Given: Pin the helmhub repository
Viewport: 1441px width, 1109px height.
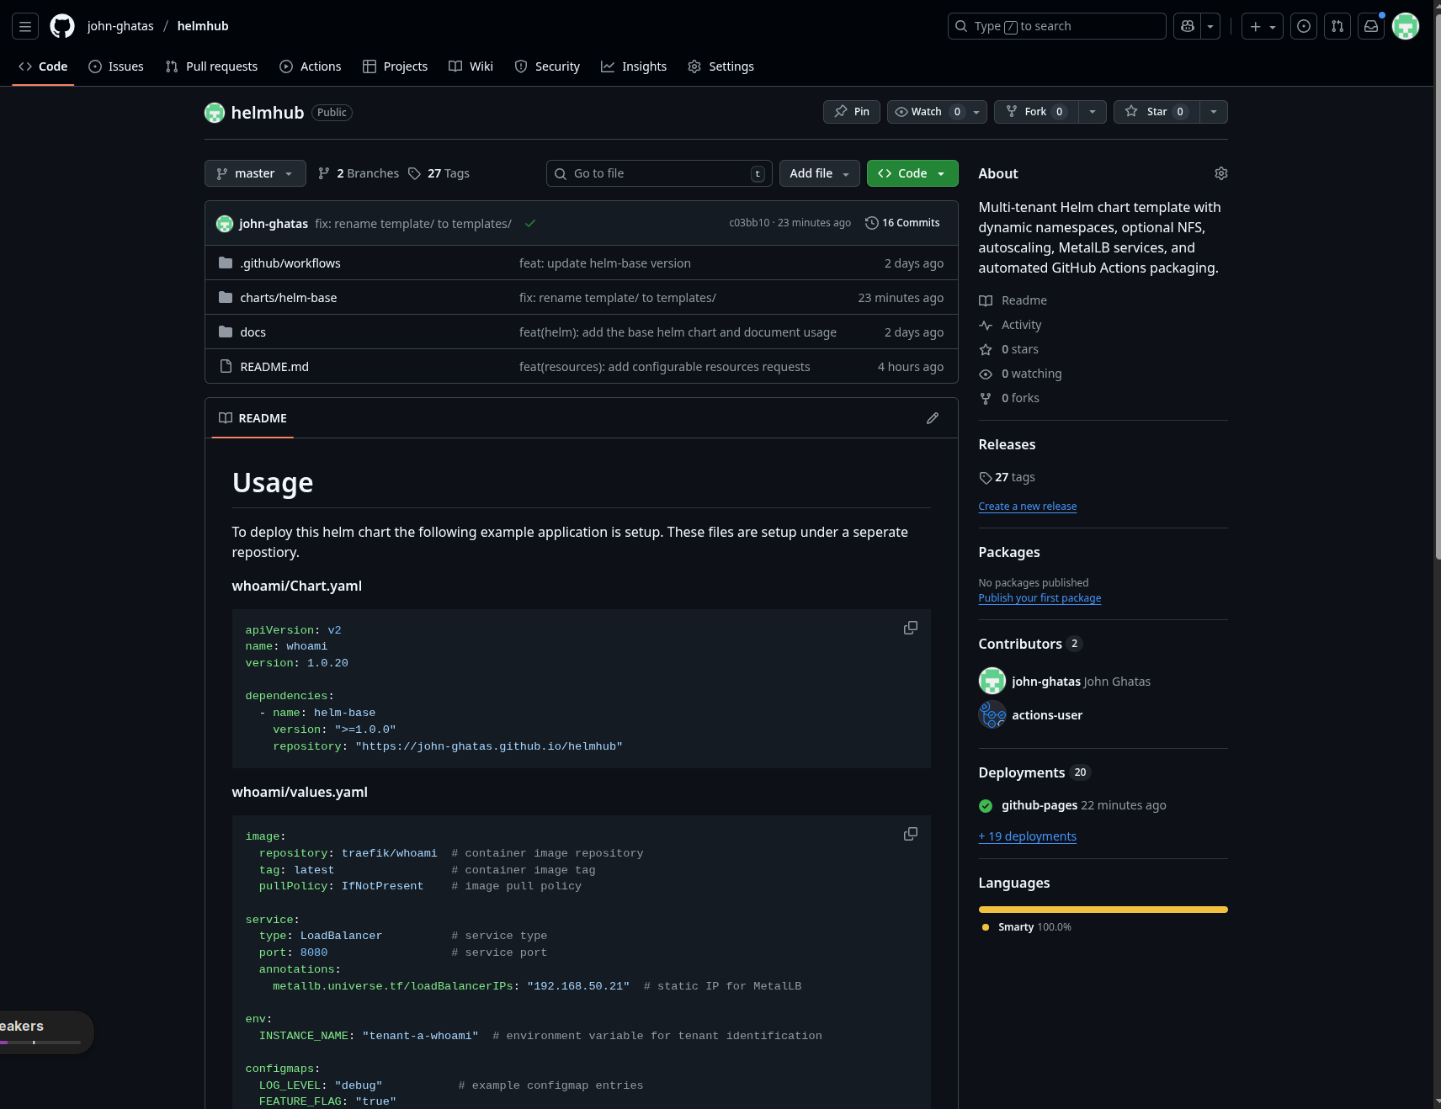Looking at the screenshot, I should coord(852,112).
